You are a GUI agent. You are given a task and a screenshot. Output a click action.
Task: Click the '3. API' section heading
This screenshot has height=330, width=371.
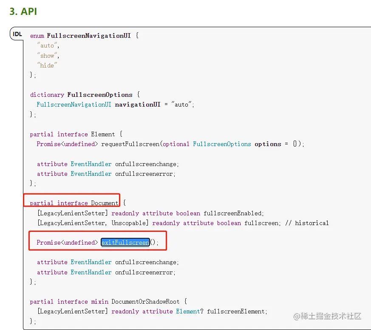(23, 11)
